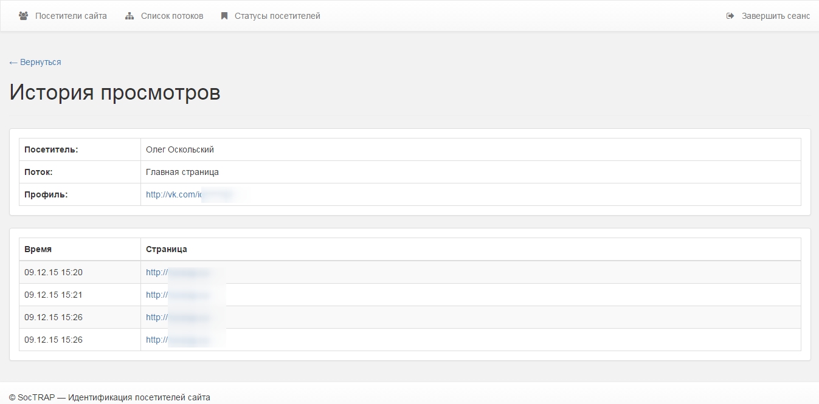Click the Страница column header
819x404 pixels.
point(166,249)
